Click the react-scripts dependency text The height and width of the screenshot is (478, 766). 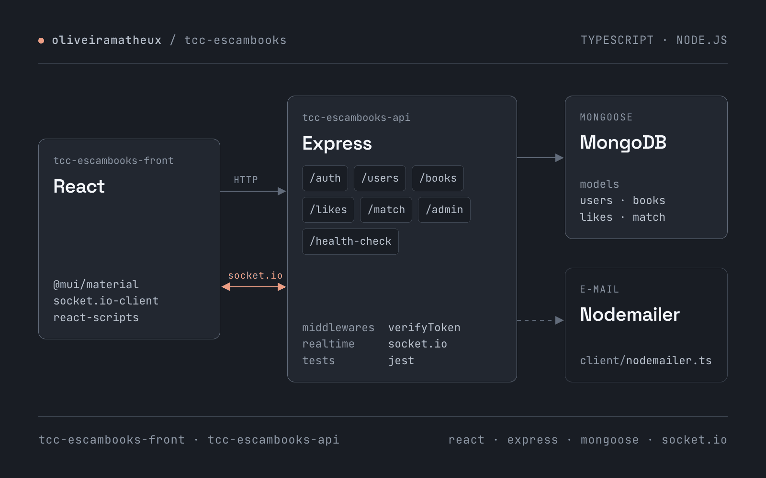(96, 317)
